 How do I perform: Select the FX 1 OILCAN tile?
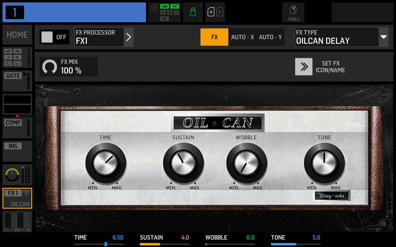coord(17,198)
